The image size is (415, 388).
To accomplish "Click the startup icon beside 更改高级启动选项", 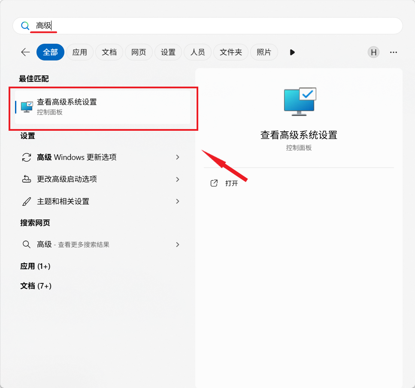I will tap(26, 180).
